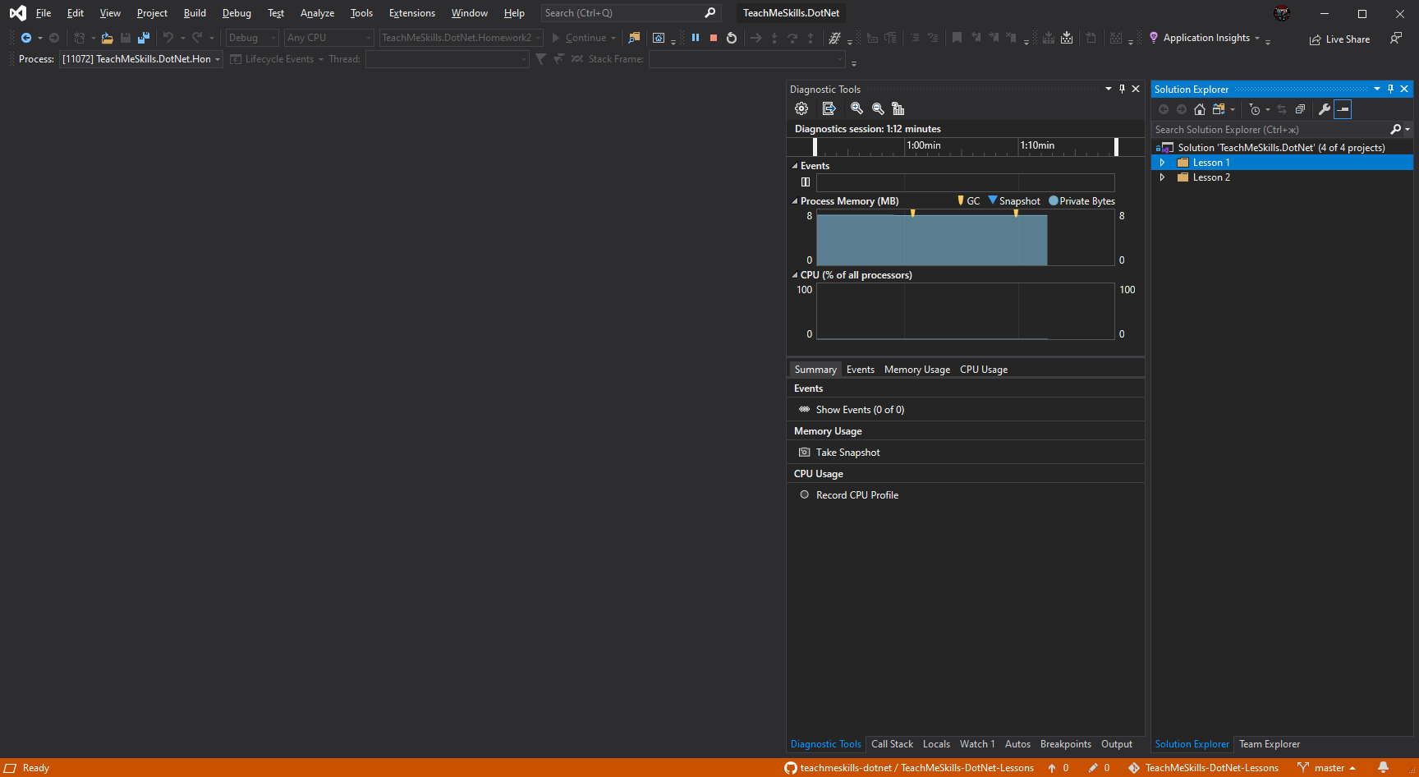Stop debugging with the red square button
The height and width of the screenshot is (777, 1419).
click(x=714, y=38)
